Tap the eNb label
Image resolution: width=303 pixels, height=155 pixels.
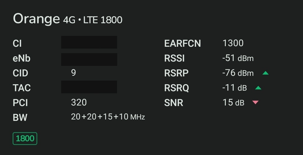pos(22,58)
